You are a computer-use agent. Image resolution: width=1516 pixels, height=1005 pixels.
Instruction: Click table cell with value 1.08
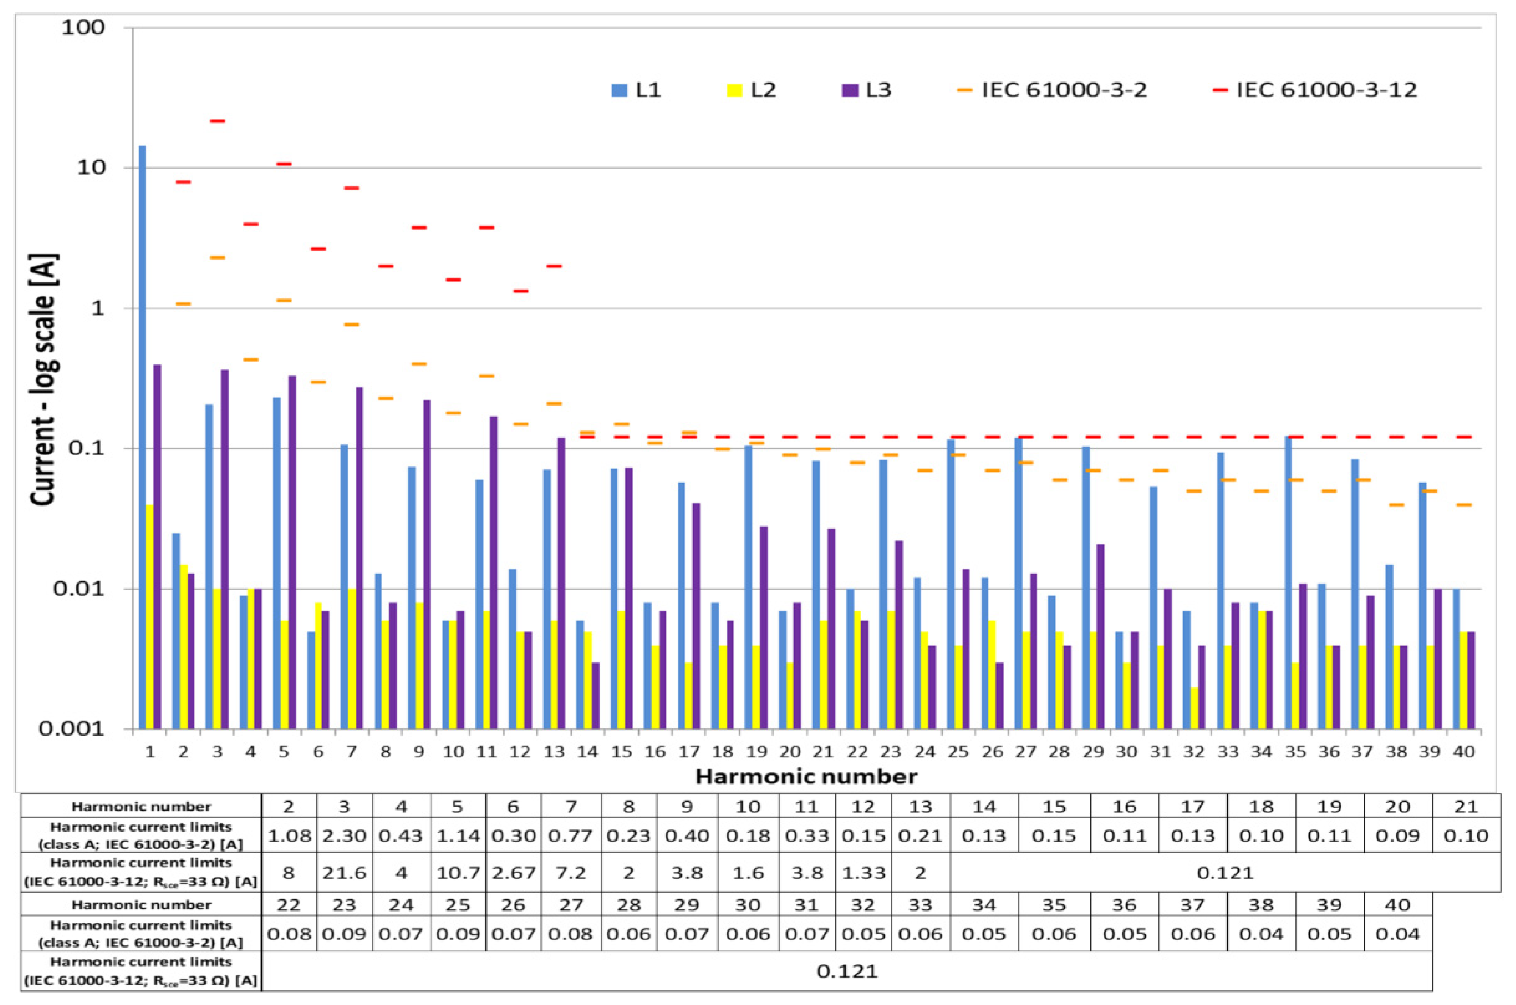(289, 836)
